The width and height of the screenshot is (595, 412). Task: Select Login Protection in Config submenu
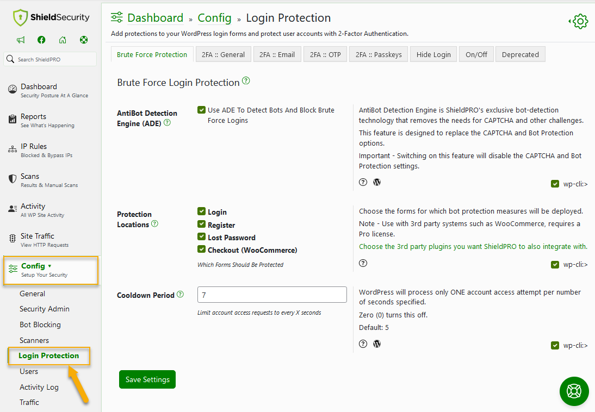[48, 356]
